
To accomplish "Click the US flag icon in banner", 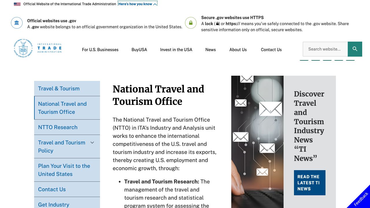I will [x=17, y=4].
